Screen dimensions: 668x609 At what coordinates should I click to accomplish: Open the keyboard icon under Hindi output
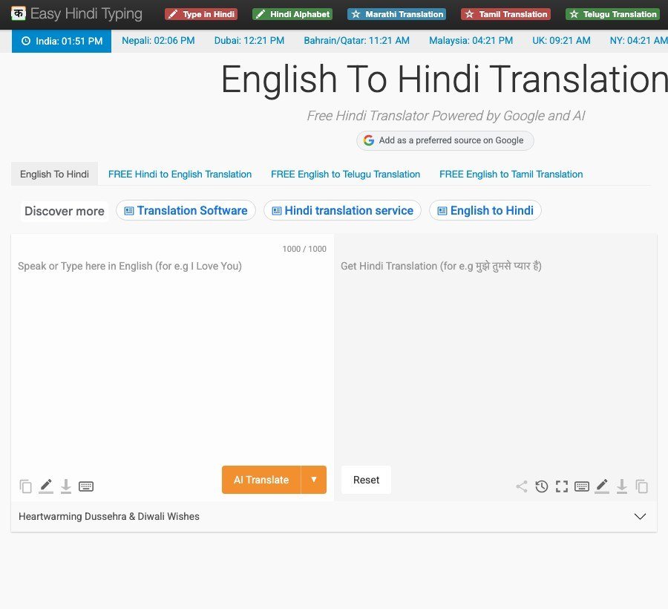point(581,486)
